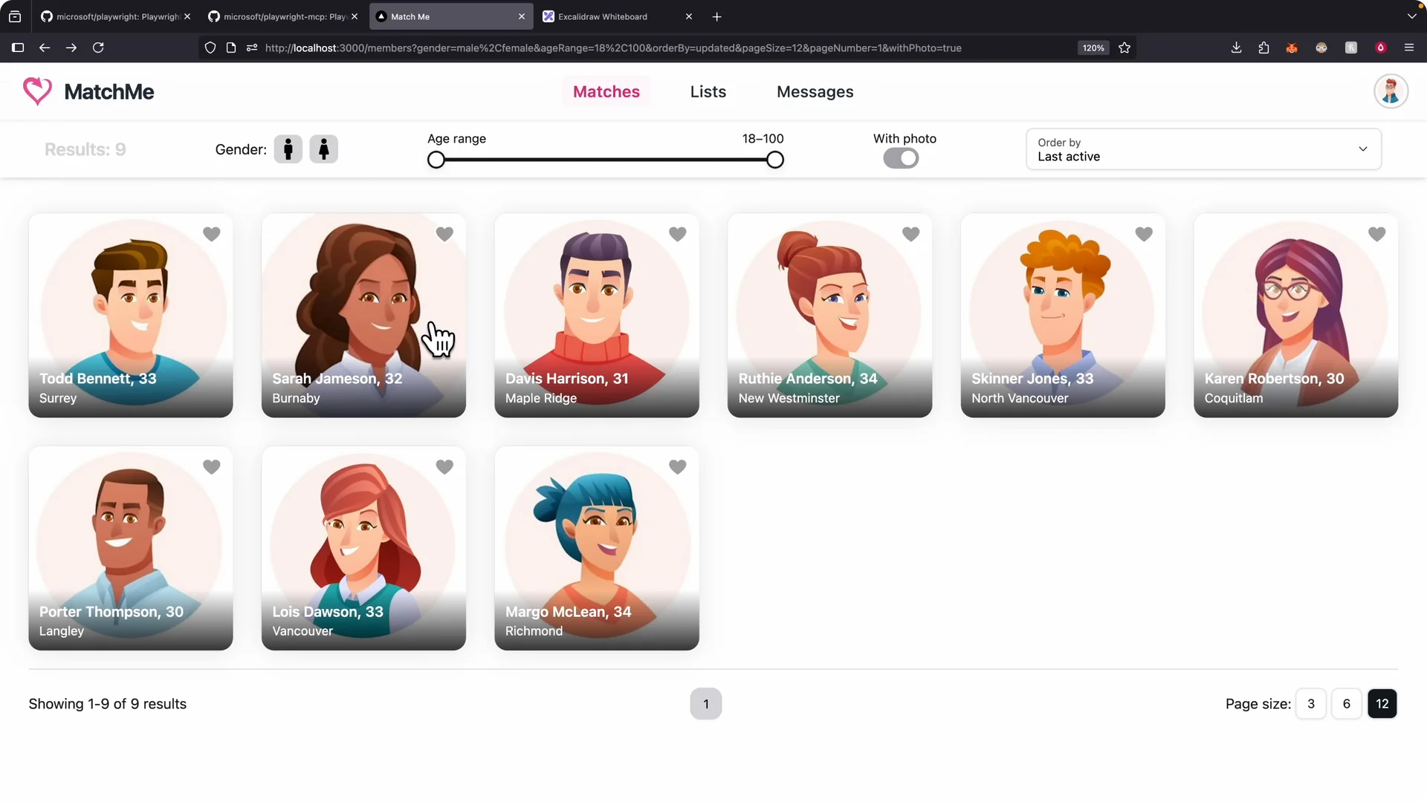Set page size to 12
The image size is (1427, 802).
[x=1382, y=704]
